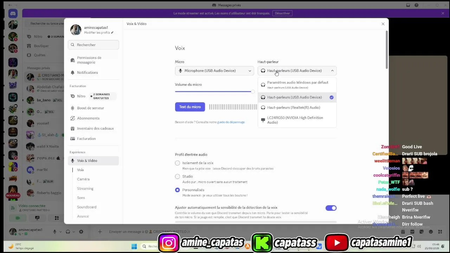Toggle automatic voice detection sensitivity switch
The width and height of the screenshot is (450, 253).
point(331,208)
